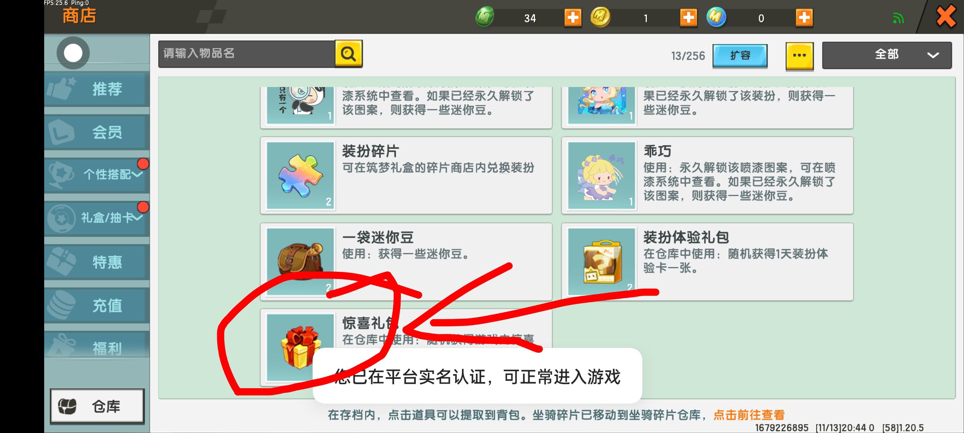Add blue coins with plus icon
This screenshot has height=433, width=964.
[804, 18]
